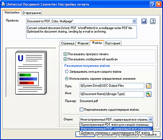Viewport: 163px width, 140px height.
Task: Browse for output folder icon
Action: [x=148, y=86]
